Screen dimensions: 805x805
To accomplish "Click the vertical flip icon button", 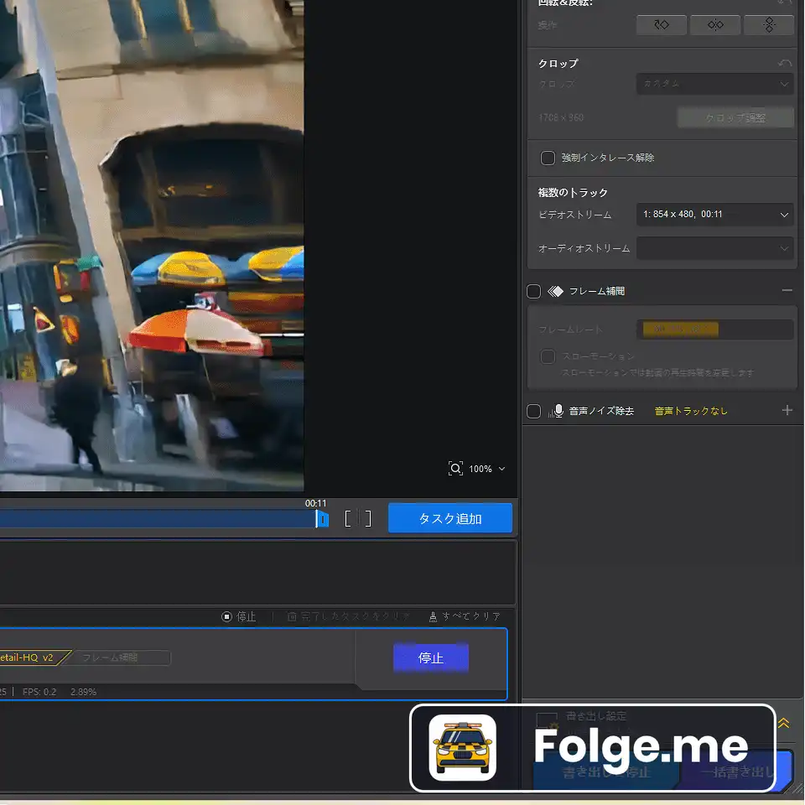I will tap(769, 25).
